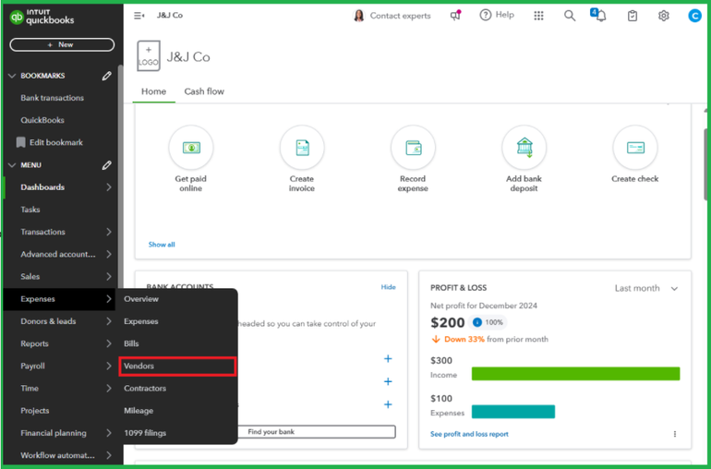The width and height of the screenshot is (711, 469).
Task: Open the QuickBooks bookmark
Action: (x=42, y=120)
